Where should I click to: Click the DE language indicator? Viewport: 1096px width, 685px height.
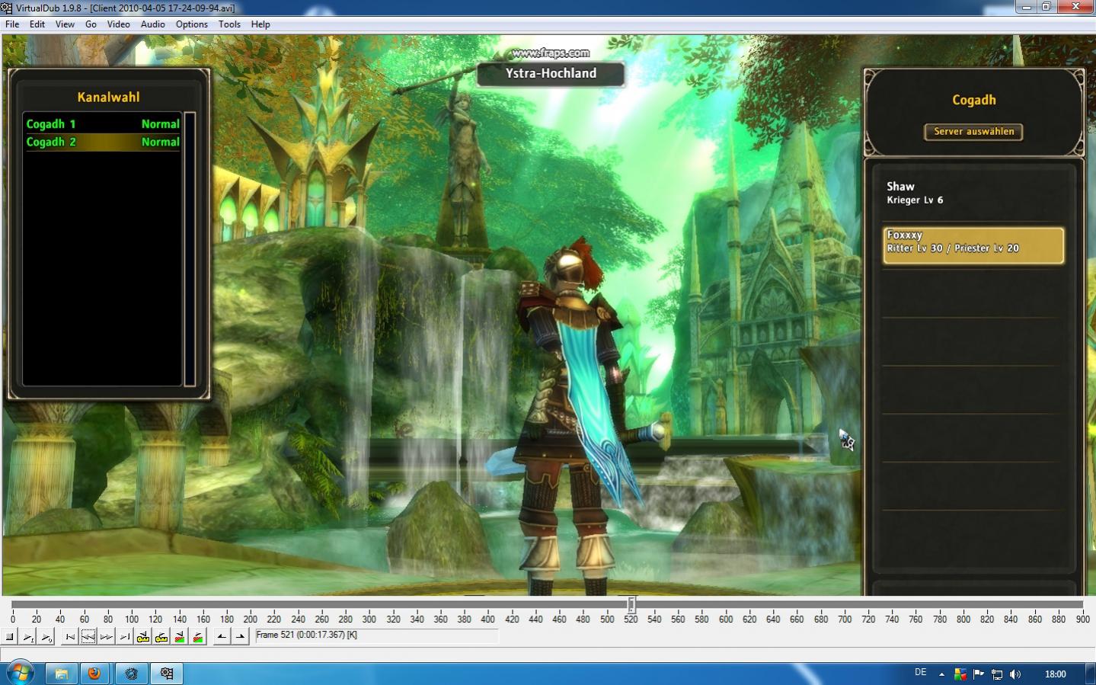tap(921, 673)
